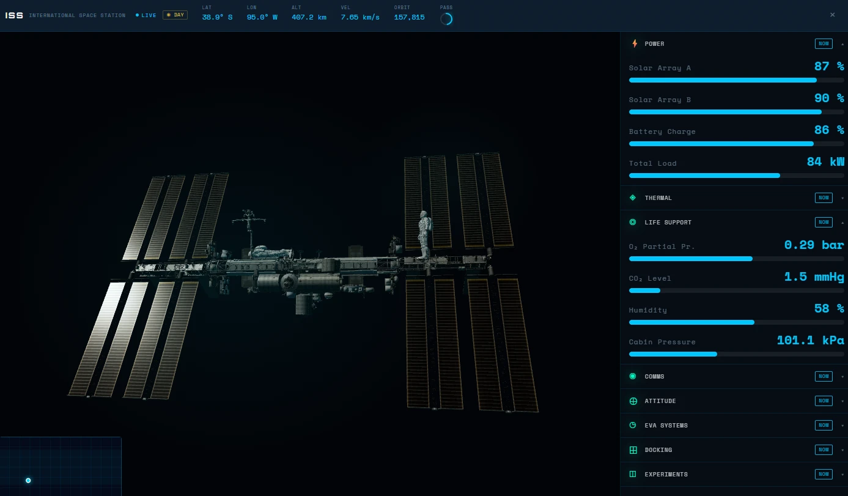
Task: Close the ISS dashboard with the X
Action: 832,15
